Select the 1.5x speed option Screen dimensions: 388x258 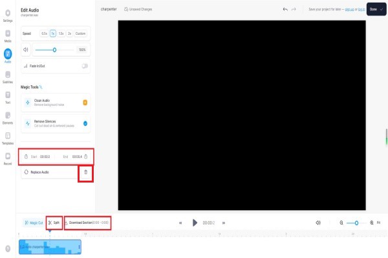click(x=61, y=33)
